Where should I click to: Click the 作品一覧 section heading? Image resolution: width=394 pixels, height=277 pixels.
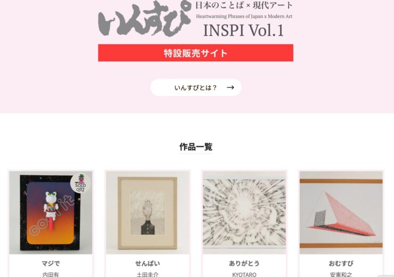(196, 147)
